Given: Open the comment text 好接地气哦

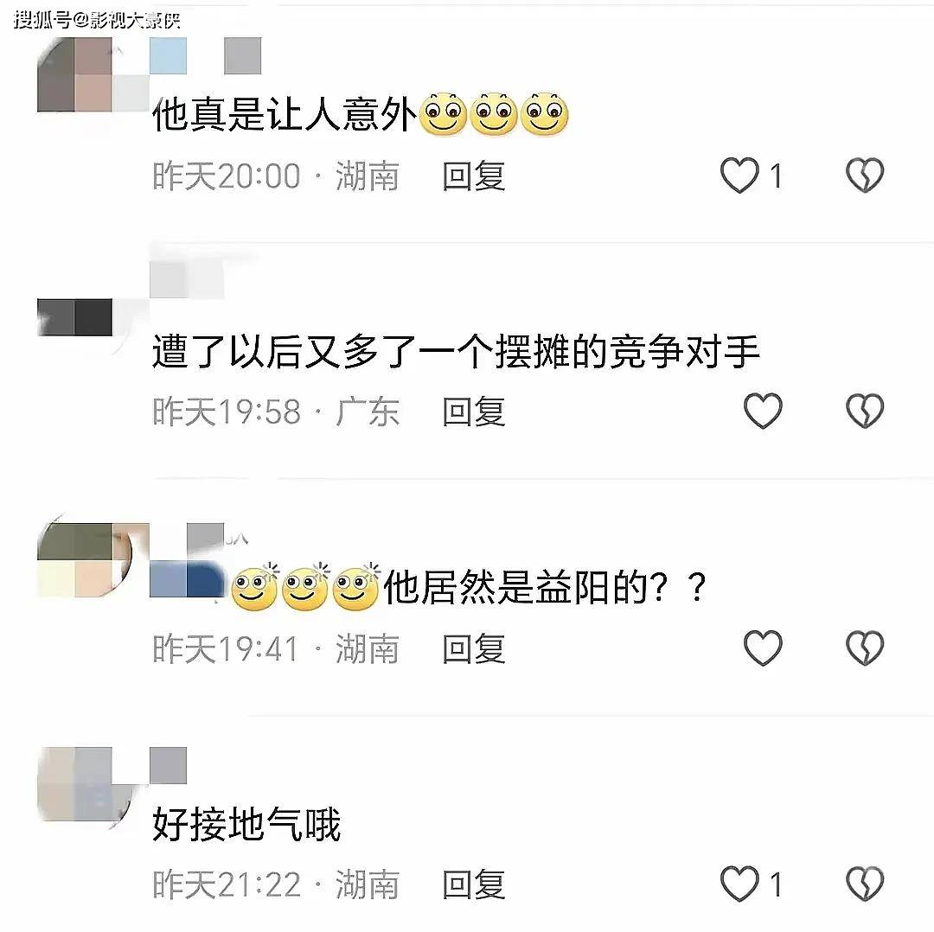Looking at the screenshot, I should [246, 824].
